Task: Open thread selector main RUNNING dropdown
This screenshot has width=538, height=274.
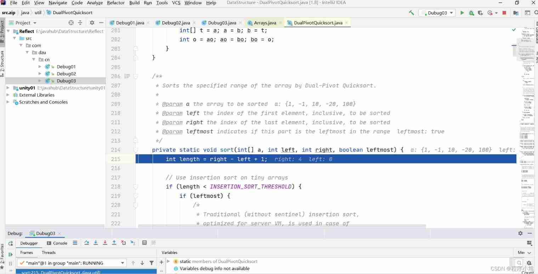Action: pyautogui.click(x=72, y=263)
